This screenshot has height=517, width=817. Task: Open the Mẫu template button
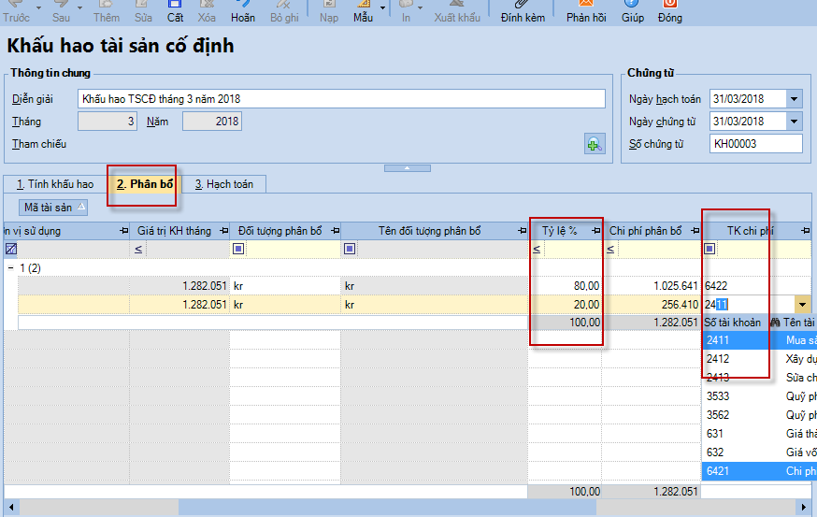point(363,12)
